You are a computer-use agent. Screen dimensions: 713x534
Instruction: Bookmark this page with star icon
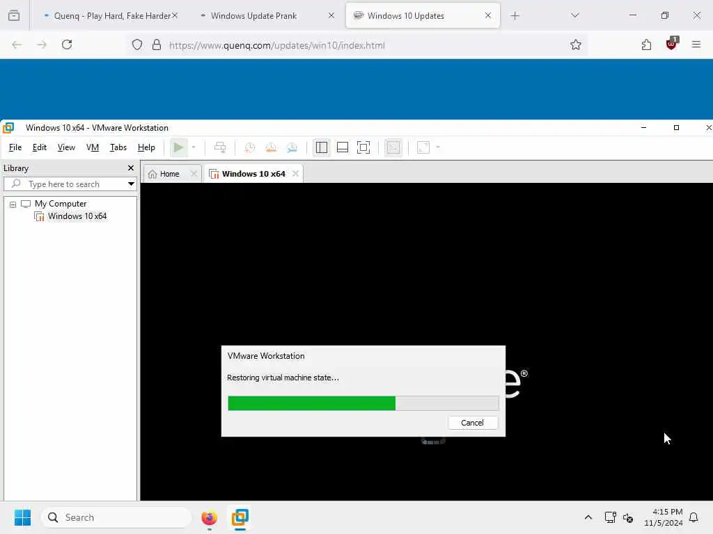tap(576, 44)
